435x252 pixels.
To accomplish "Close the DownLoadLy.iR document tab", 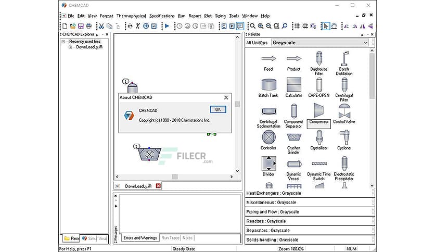I will point(158,186).
